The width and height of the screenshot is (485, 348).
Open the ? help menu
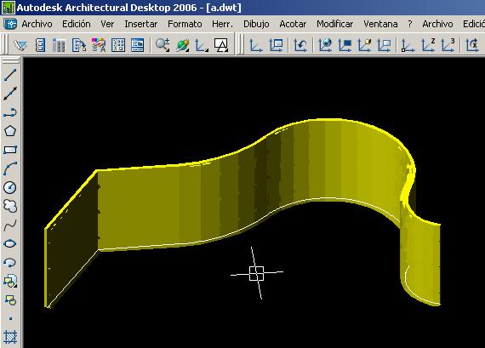click(x=410, y=24)
